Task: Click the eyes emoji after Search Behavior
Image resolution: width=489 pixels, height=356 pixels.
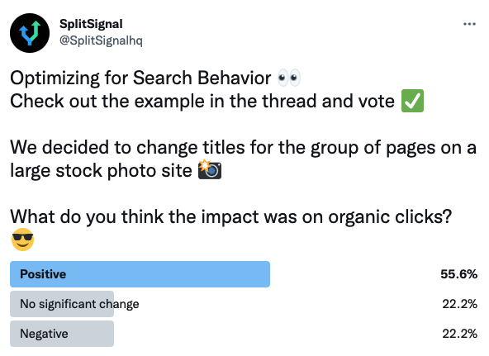Action: click(289, 78)
